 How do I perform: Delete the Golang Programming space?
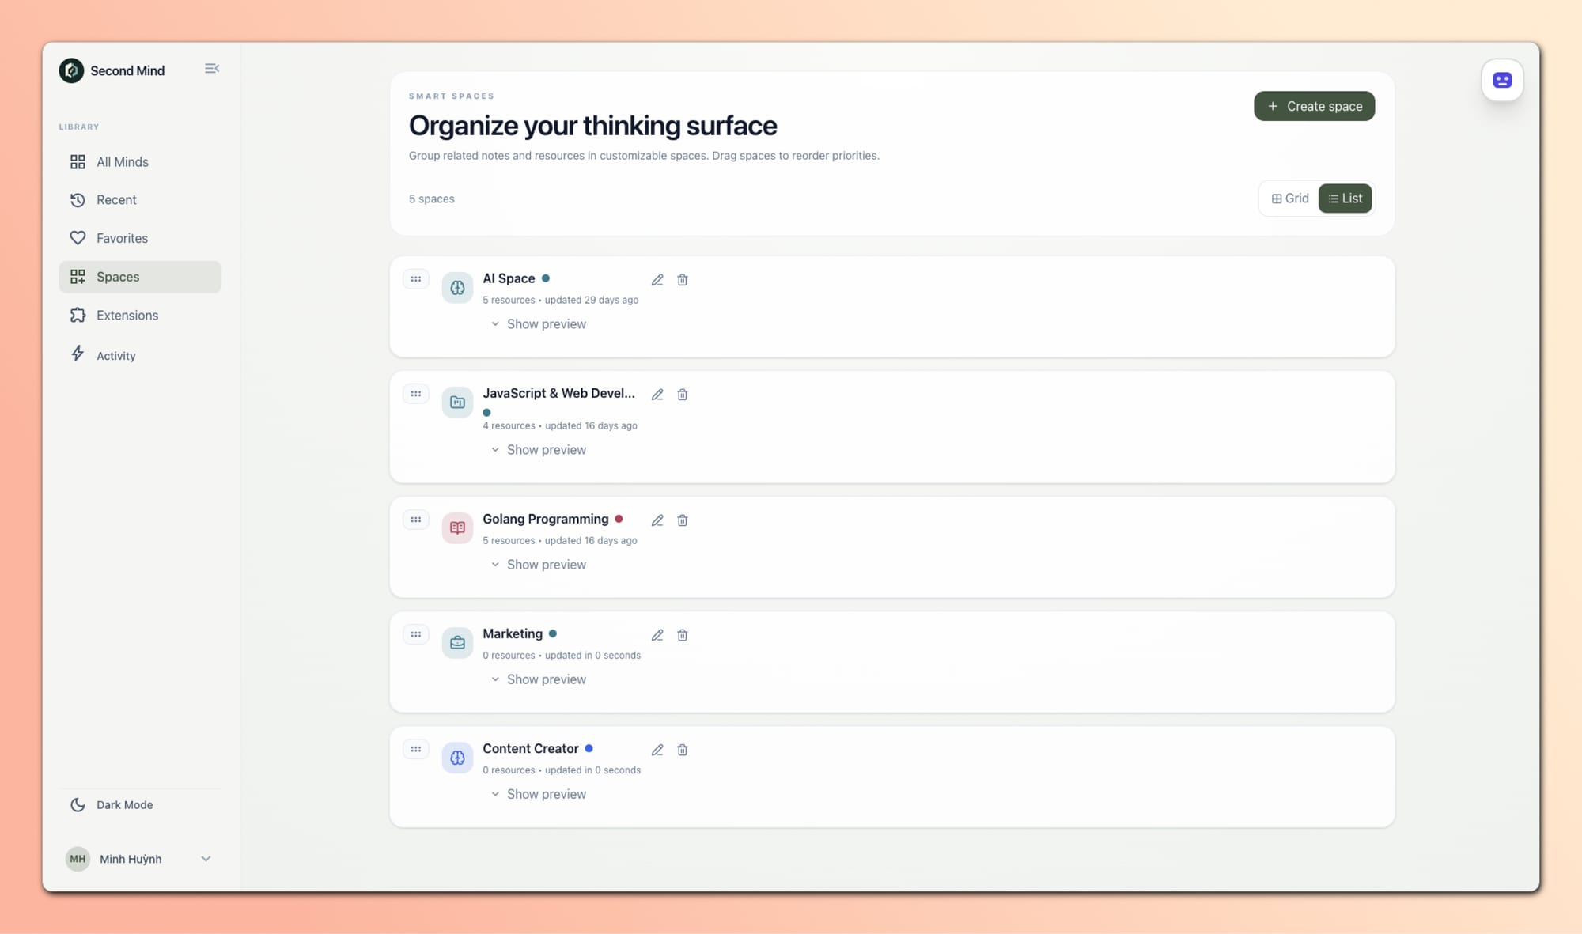pyautogui.click(x=683, y=520)
